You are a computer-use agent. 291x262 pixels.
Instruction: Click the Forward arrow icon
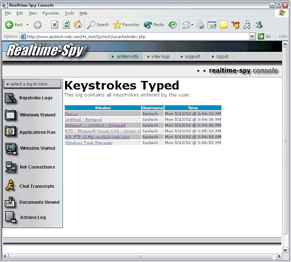[x=38, y=25]
